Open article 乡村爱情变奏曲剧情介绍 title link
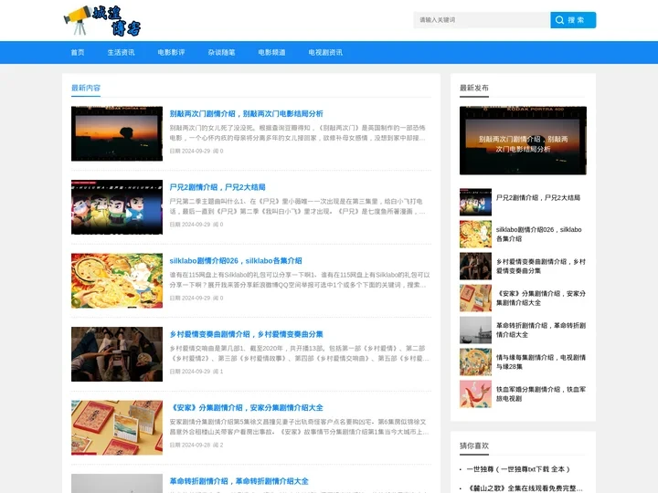 pos(247,334)
